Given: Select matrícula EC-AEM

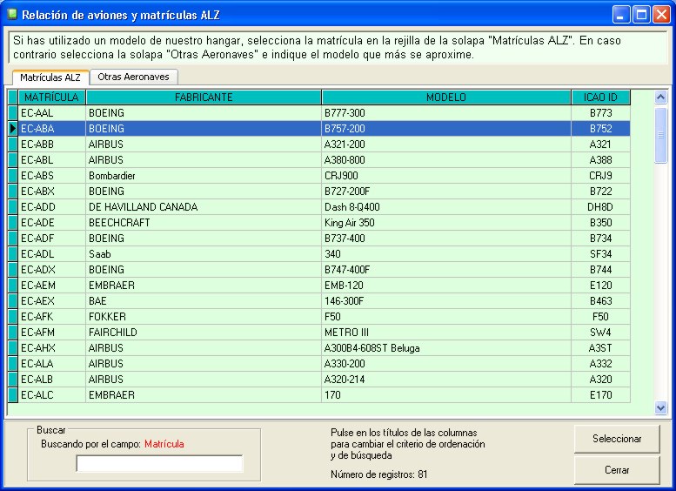Looking at the screenshot, I should pyautogui.click(x=51, y=286).
